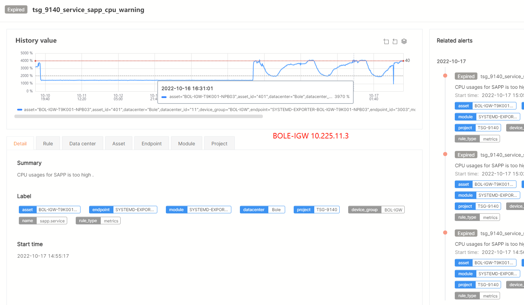Switch to the Rule tab
The height and width of the screenshot is (305, 524).
coord(48,144)
